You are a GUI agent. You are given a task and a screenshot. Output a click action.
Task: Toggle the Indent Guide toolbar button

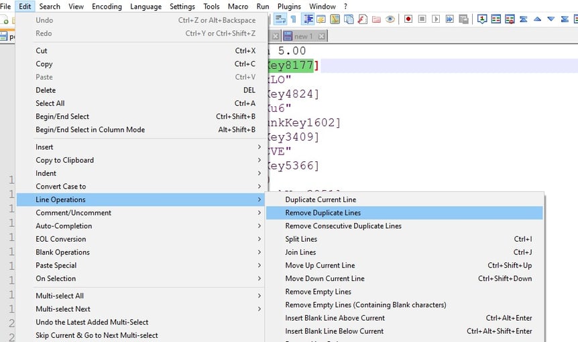(308, 19)
